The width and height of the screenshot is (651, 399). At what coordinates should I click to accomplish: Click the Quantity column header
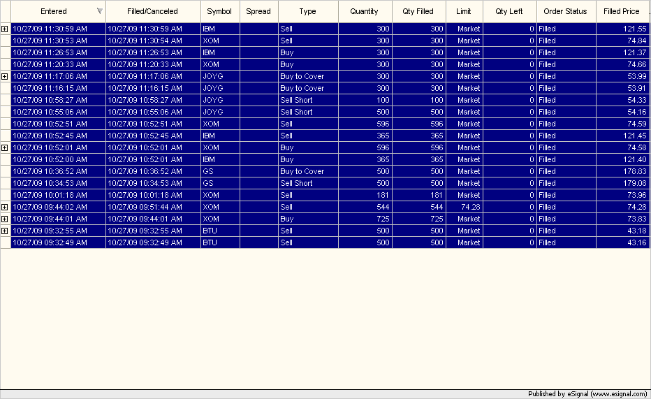coord(365,12)
